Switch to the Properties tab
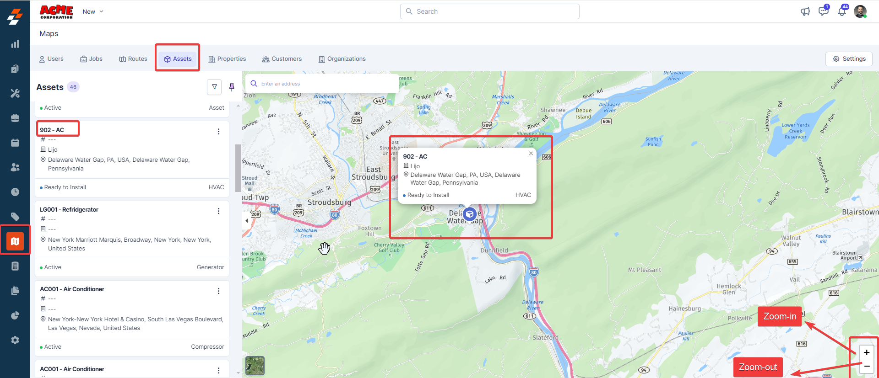This screenshot has width=879, height=378. click(x=227, y=59)
